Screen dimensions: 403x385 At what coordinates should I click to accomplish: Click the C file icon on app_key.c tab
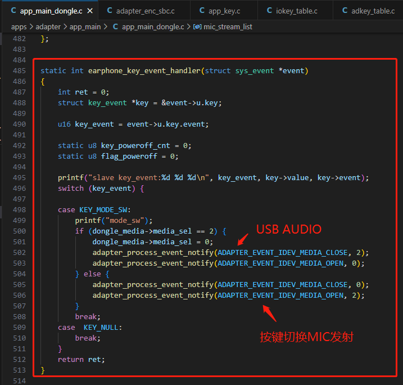pos(202,11)
